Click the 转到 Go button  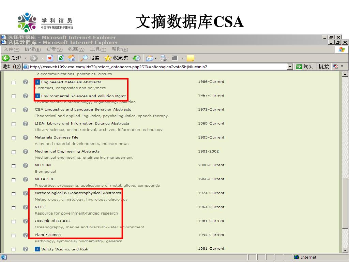tap(305, 67)
